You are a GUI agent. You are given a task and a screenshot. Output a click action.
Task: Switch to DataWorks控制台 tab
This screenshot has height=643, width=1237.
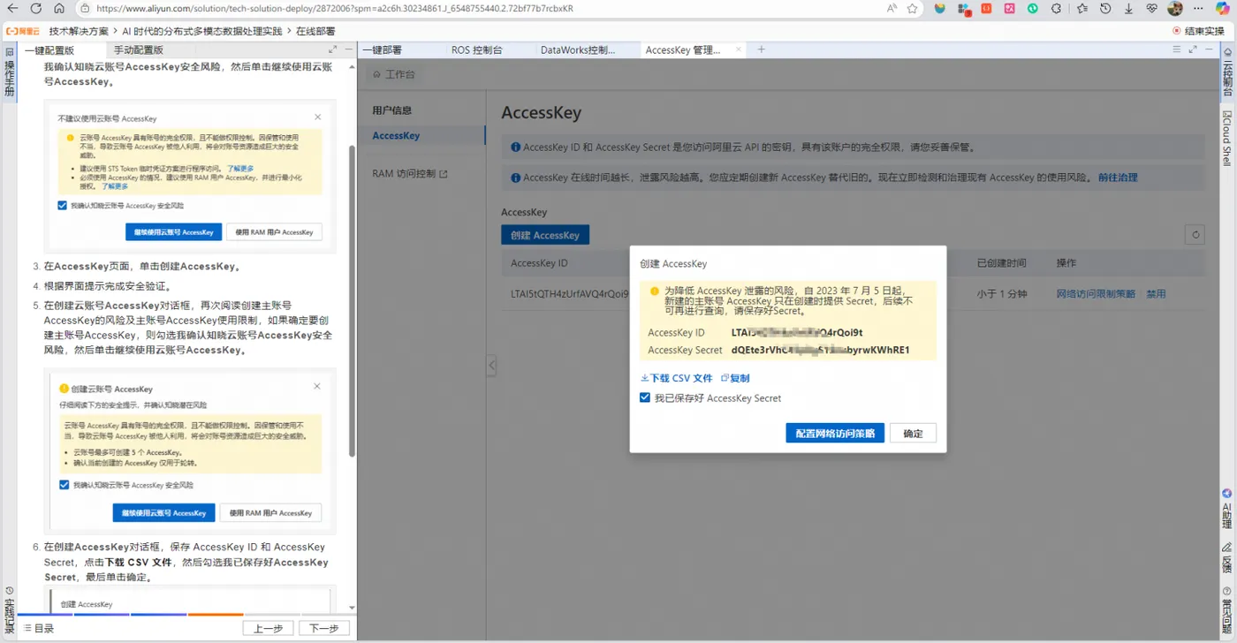pos(578,49)
